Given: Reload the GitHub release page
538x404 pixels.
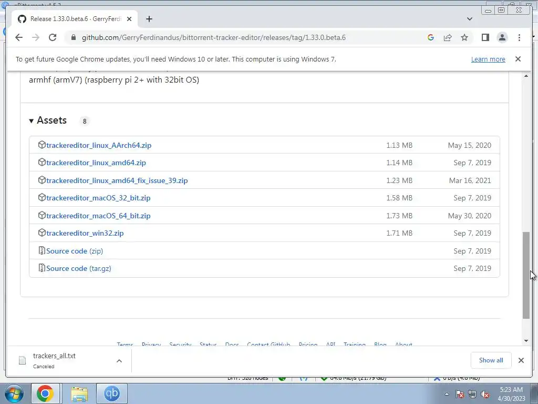Looking at the screenshot, I should point(53,37).
